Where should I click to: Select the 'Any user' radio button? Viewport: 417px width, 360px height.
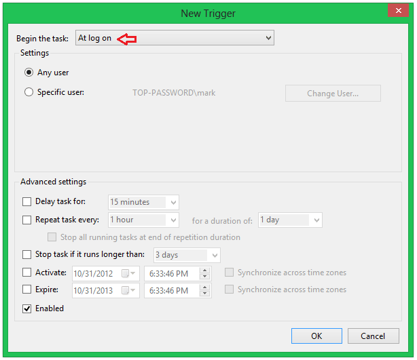(29, 73)
